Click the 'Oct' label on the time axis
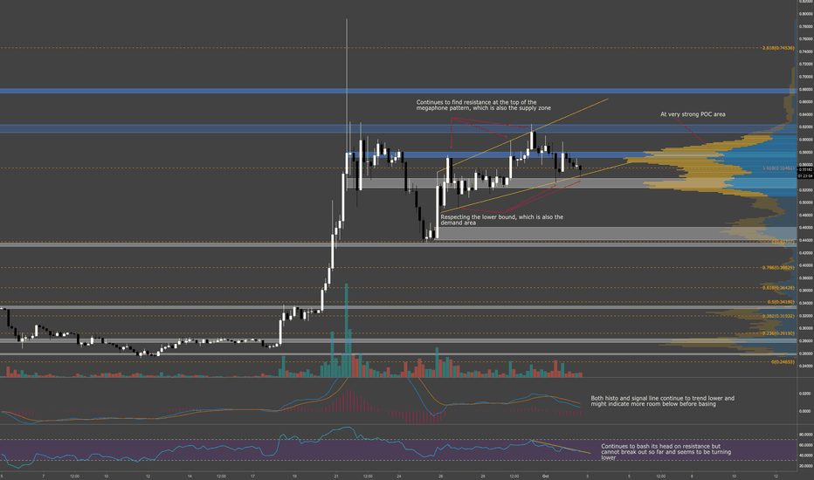 545,476
